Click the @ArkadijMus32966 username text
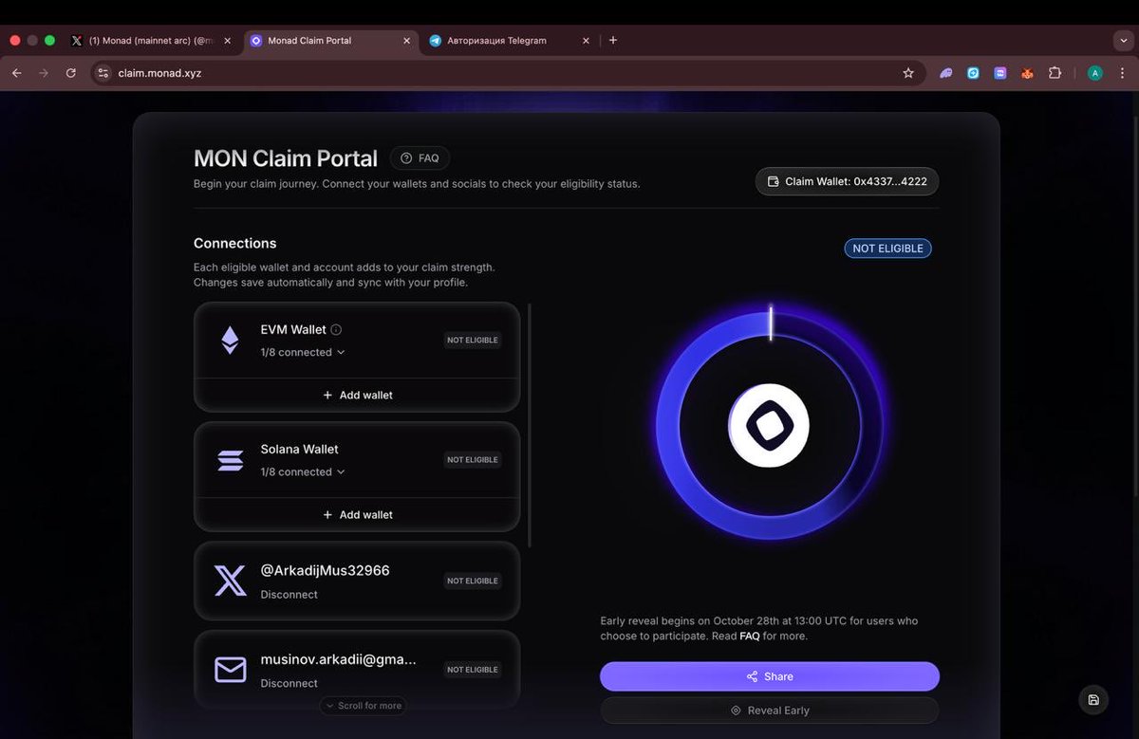This screenshot has height=739, width=1139. (326, 571)
